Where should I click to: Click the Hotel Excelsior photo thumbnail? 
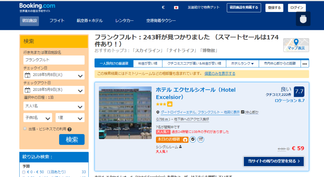pos(125,113)
